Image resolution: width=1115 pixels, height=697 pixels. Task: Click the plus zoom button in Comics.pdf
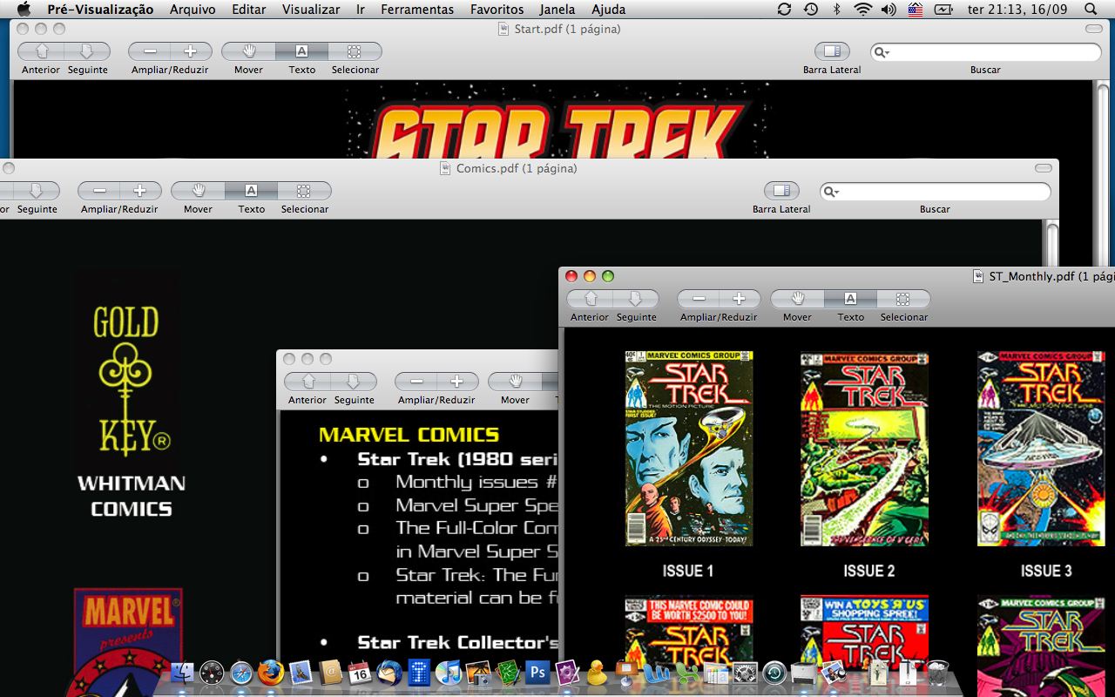click(140, 191)
